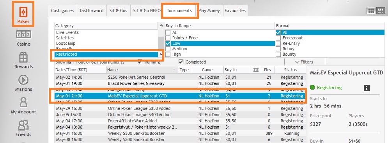The width and height of the screenshot is (388, 143).
Task: Check the High buy-in range box
Action: click(x=168, y=54)
